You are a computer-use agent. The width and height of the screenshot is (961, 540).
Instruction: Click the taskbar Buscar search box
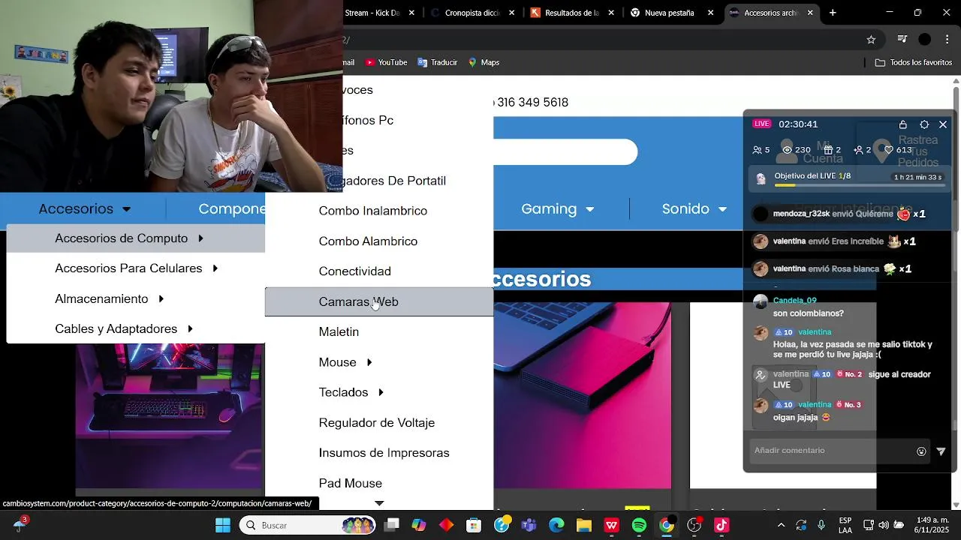(x=308, y=526)
